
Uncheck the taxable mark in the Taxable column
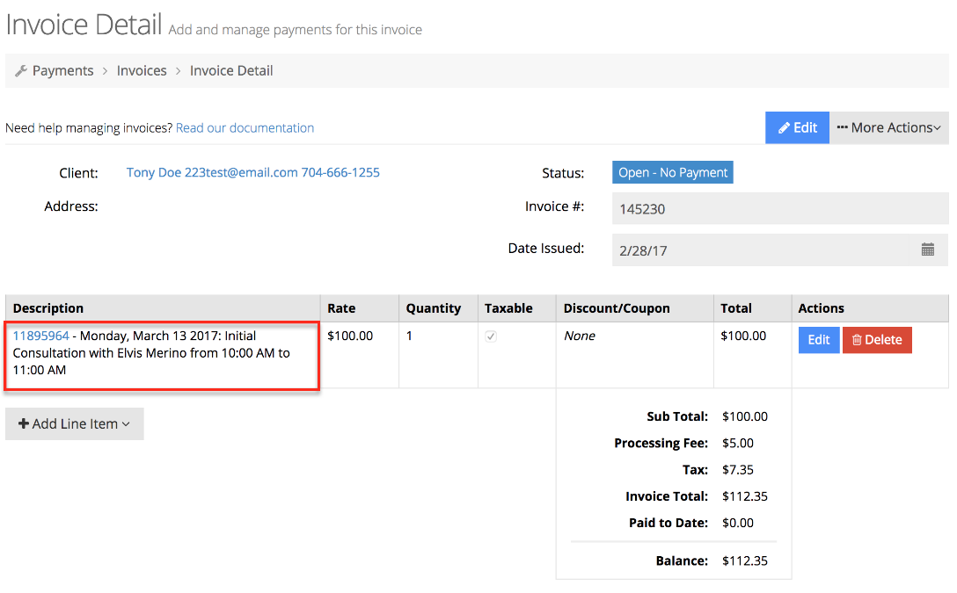[490, 336]
